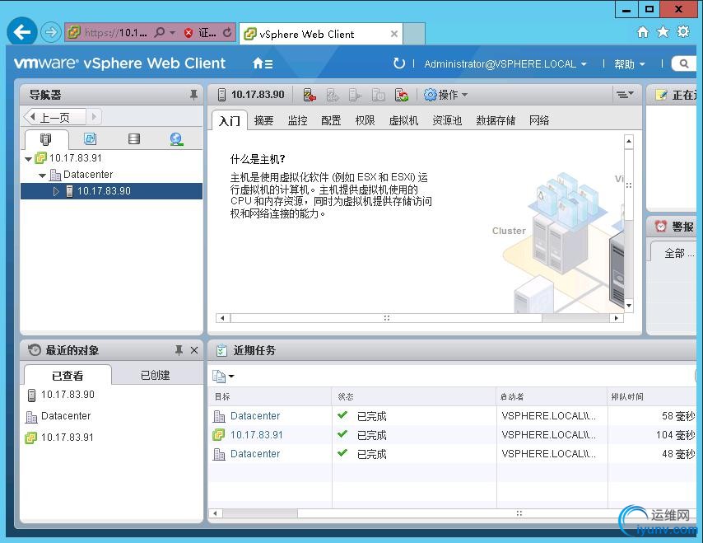703x543 pixels.
Task: Open 10.17.83.90 in Recent Objects
Action: (68, 395)
